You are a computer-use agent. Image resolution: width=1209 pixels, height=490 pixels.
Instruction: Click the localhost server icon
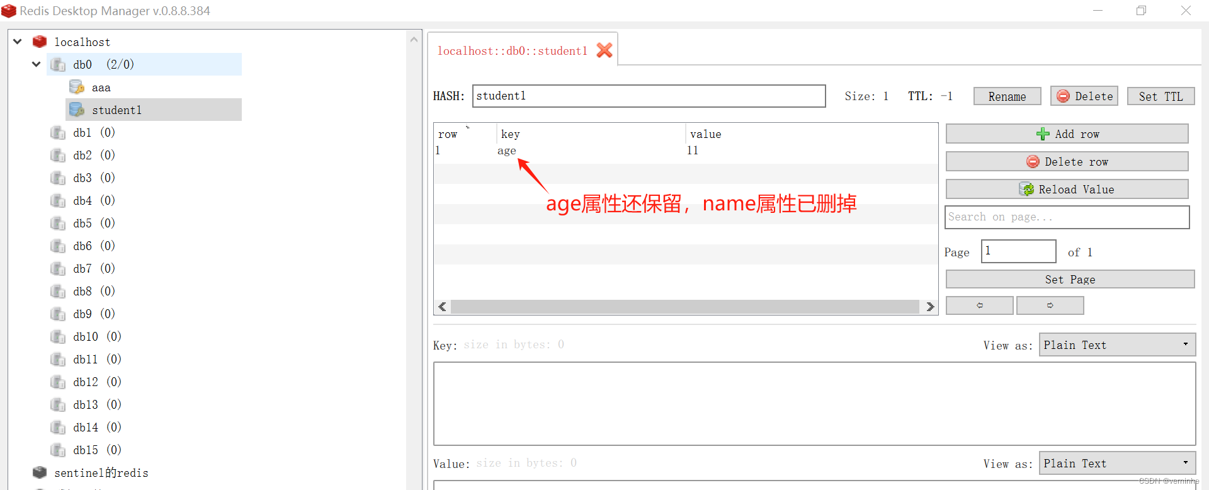40,42
